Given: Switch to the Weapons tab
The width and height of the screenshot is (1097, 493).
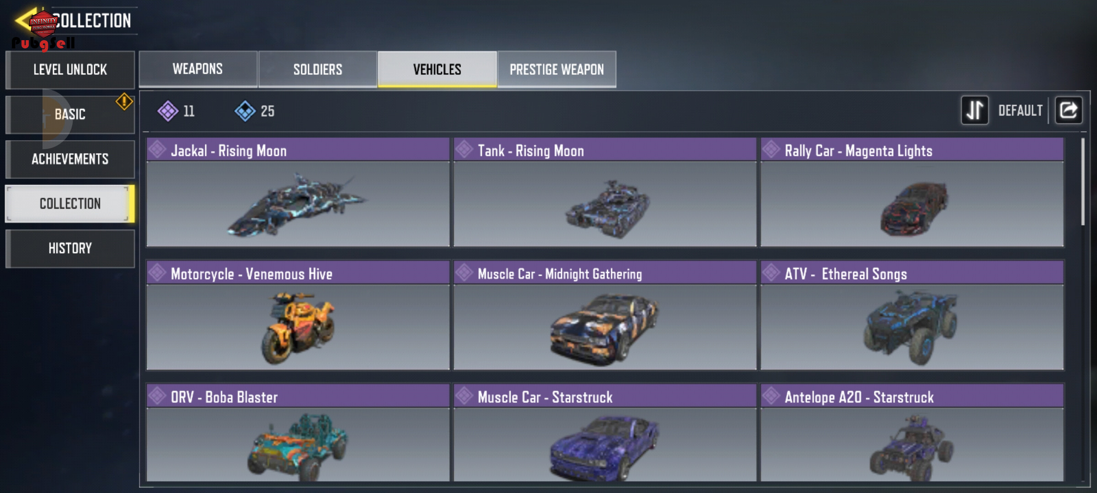Looking at the screenshot, I should pyautogui.click(x=198, y=69).
